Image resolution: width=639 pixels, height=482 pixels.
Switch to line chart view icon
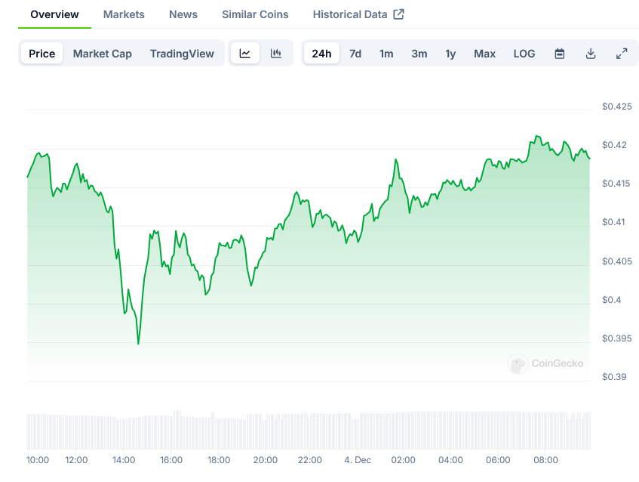click(x=245, y=54)
